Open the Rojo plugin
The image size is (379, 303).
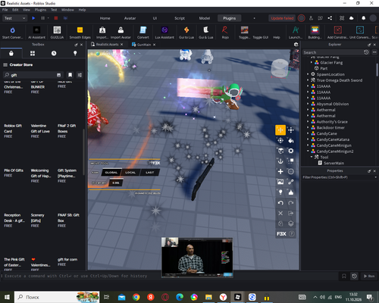pos(225,33)
